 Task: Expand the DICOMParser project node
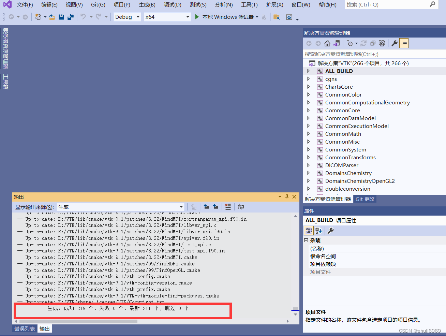tap(309, 165)
